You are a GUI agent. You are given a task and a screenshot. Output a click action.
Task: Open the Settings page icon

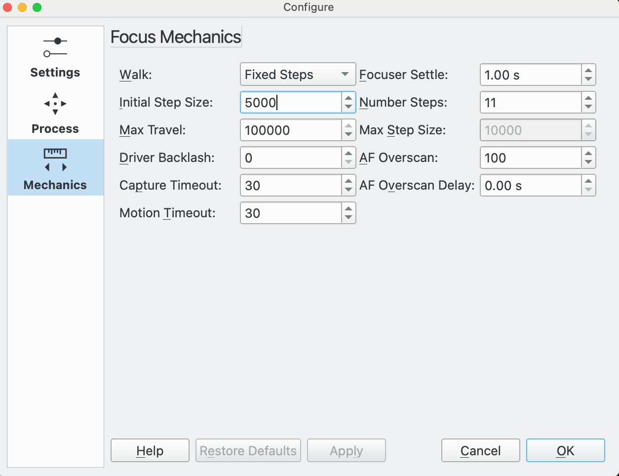[x=55, y=47]
